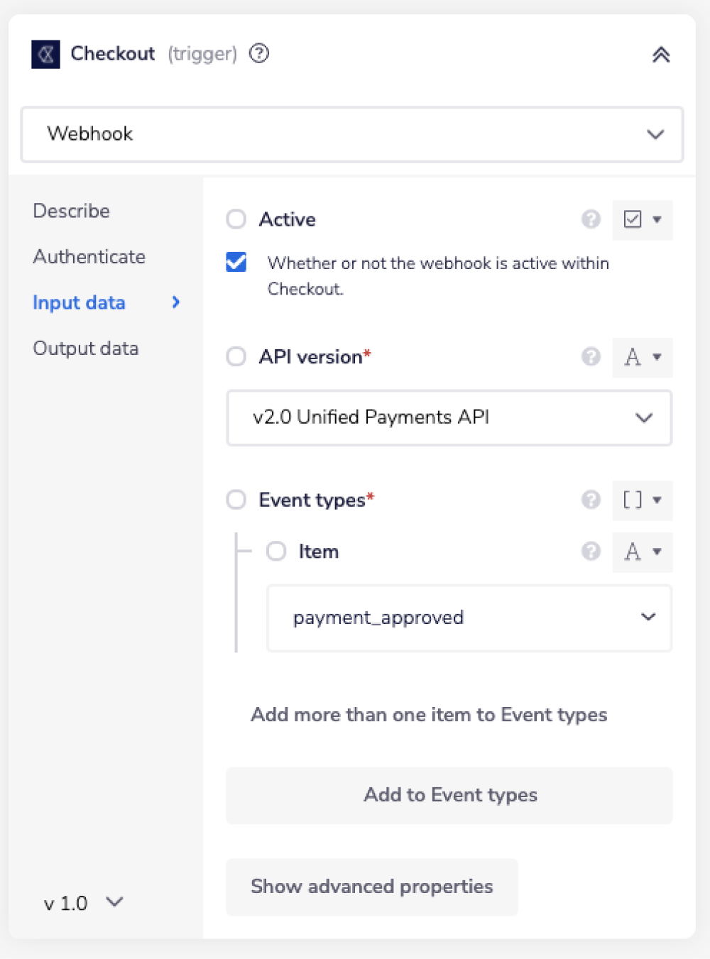This screenshot has height=959, width=710.
Task: Open the v2.0 Unified Payments API dropdown
Action: (x=449, y=417)
